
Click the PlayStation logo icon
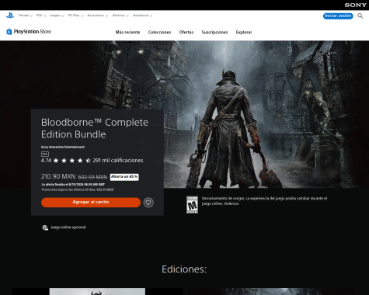coord(10,16)
